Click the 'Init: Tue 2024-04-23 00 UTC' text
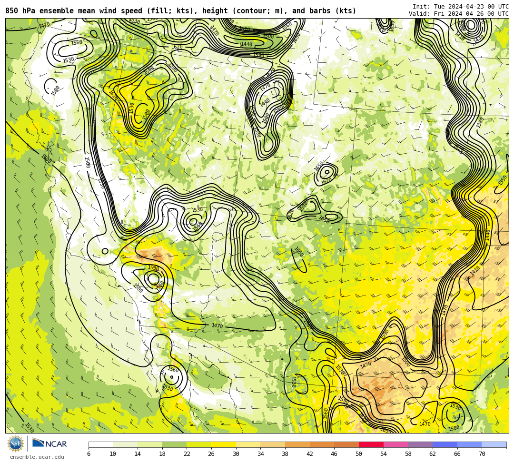The image size is (514, 463). point(461,7)
